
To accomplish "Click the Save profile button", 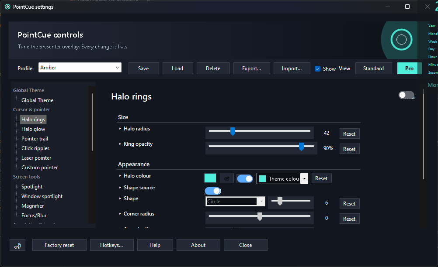I will click(143, 68).
